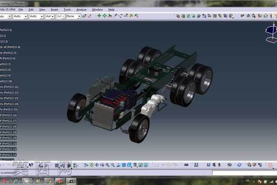The width and height of the screenshot is (277, 185).
Task: Click the Contact Constraint icon
Action: point(248,16)
